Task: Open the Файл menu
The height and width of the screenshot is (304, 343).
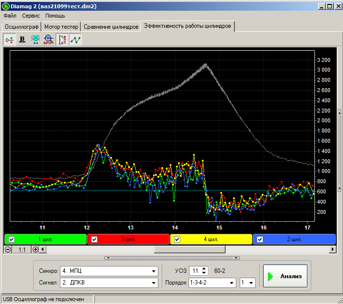Action: [x=10, y=16]
